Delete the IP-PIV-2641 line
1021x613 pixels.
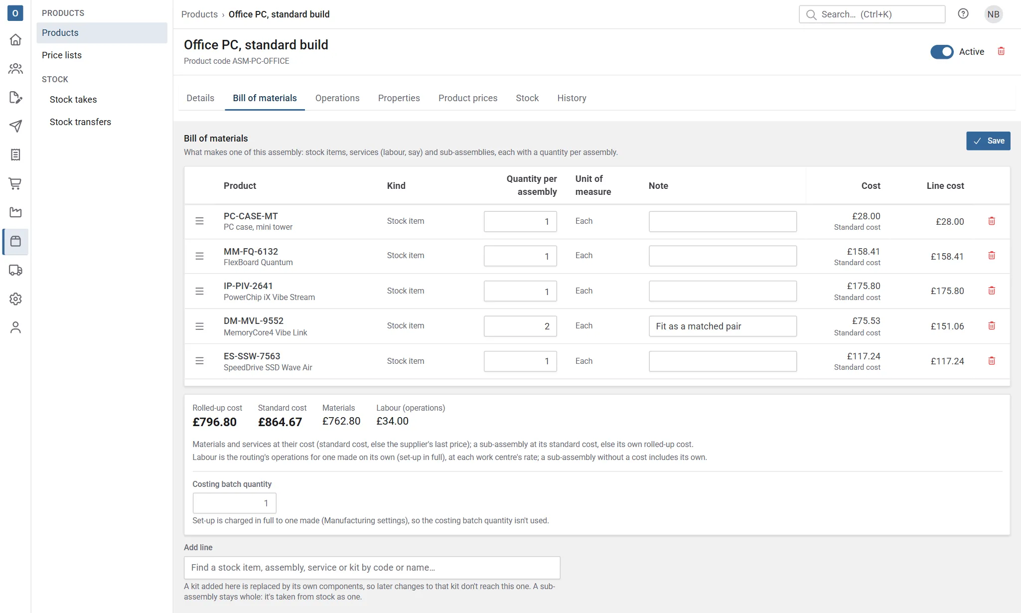pyautogui.click(x=992, y=291)
